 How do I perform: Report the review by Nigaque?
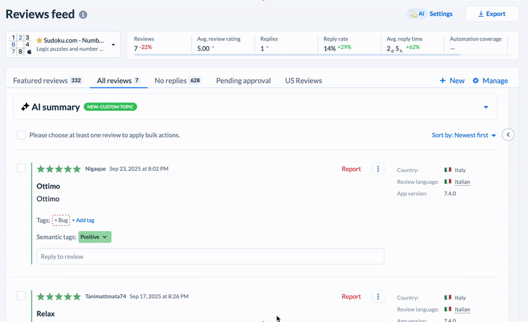coord(351,169)
